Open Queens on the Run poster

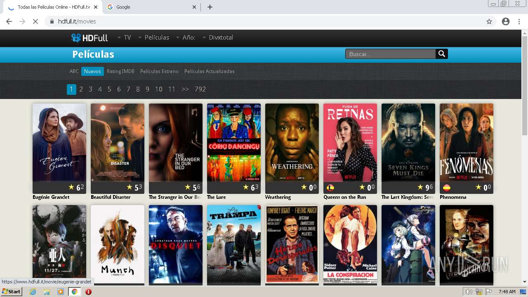[350, 142]
